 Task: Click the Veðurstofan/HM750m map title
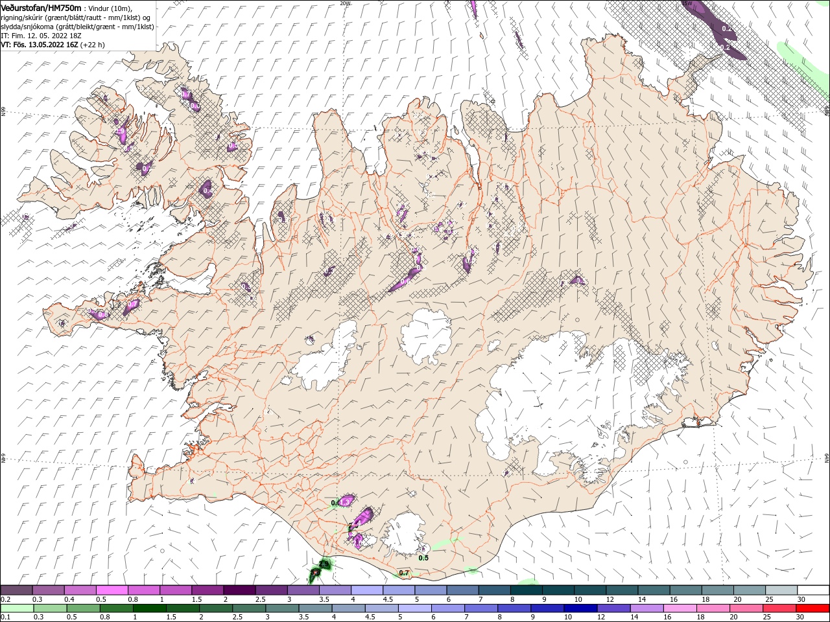[41, 8]
